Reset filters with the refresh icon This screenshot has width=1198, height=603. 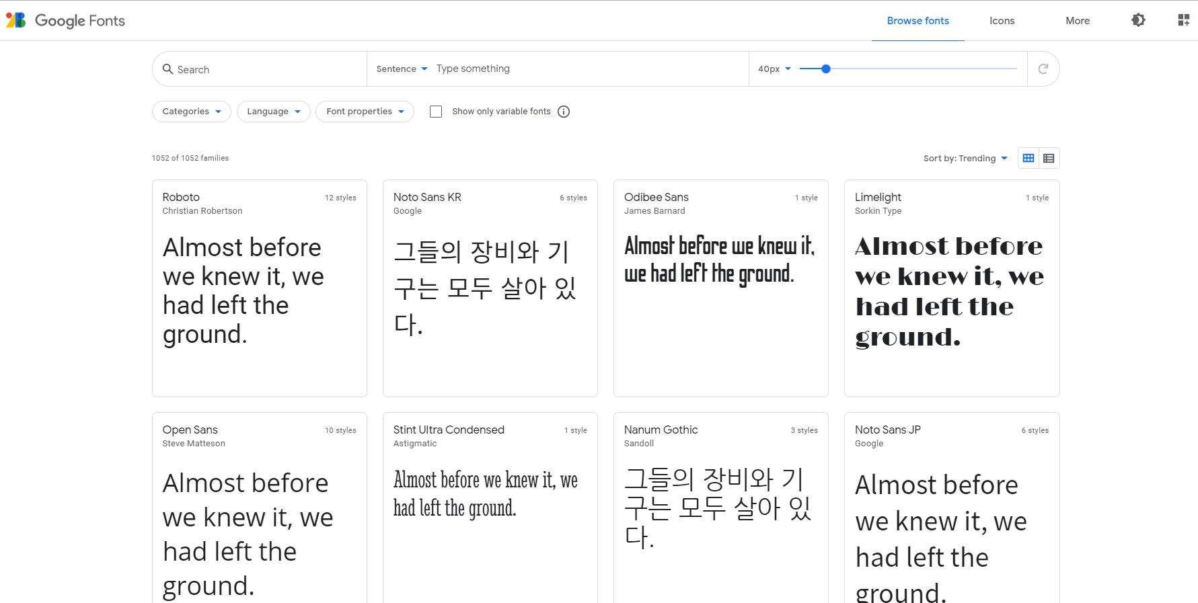[1043, 69]
